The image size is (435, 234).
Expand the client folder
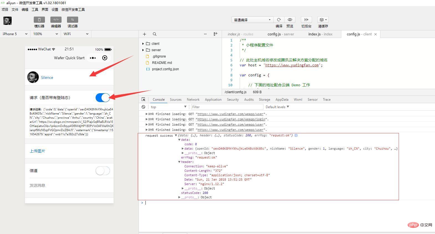click(143, 44)
